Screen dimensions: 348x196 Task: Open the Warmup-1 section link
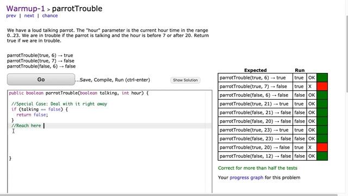click(x=26, y=9)
